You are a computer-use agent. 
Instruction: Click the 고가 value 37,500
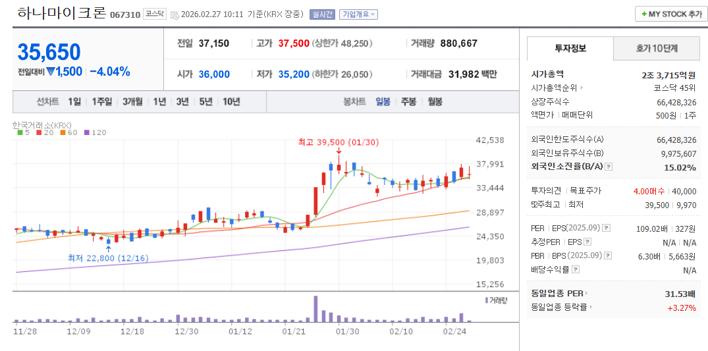(x=294, y=43)
